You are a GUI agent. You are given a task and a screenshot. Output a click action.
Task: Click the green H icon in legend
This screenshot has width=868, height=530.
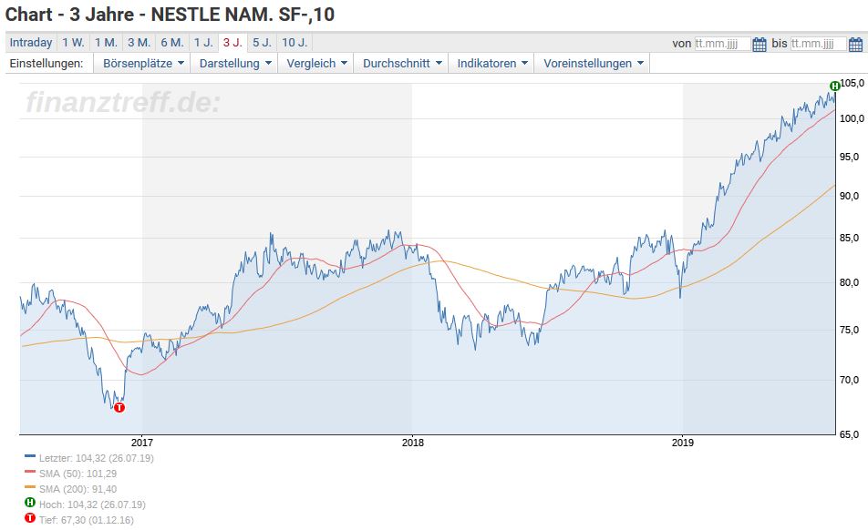pos(30,503)
